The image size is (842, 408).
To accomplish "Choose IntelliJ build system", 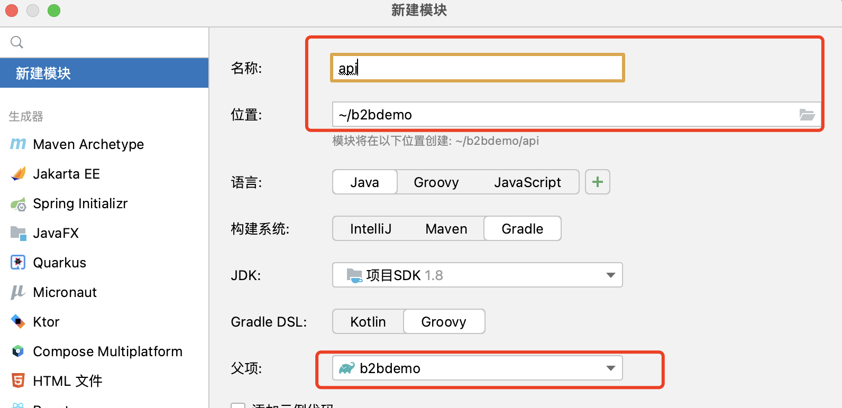I will (x=371, y=229).
